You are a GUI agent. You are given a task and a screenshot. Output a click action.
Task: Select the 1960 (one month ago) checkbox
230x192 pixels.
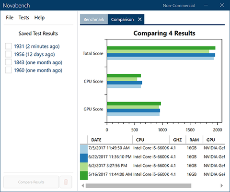(x=8, y=70)
